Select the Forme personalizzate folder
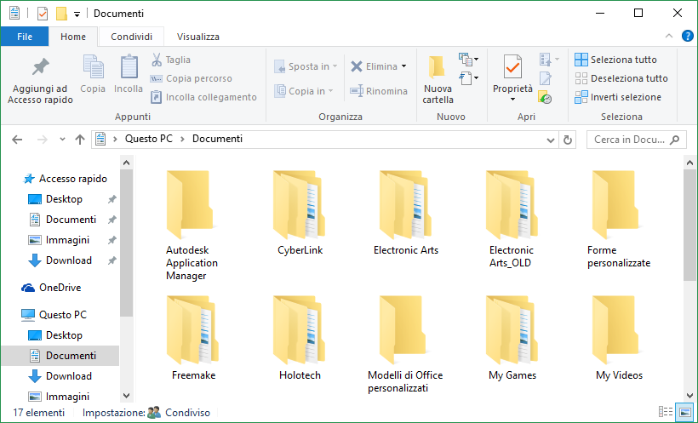 (619, 219)
